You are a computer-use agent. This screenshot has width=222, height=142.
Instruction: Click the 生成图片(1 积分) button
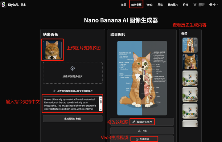[73, 119]
